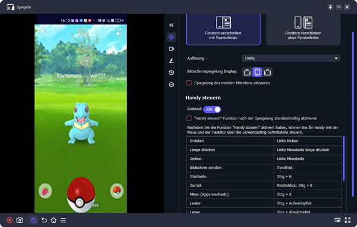Click the disconnect minus-circle sidebar icon

point(171,84)
